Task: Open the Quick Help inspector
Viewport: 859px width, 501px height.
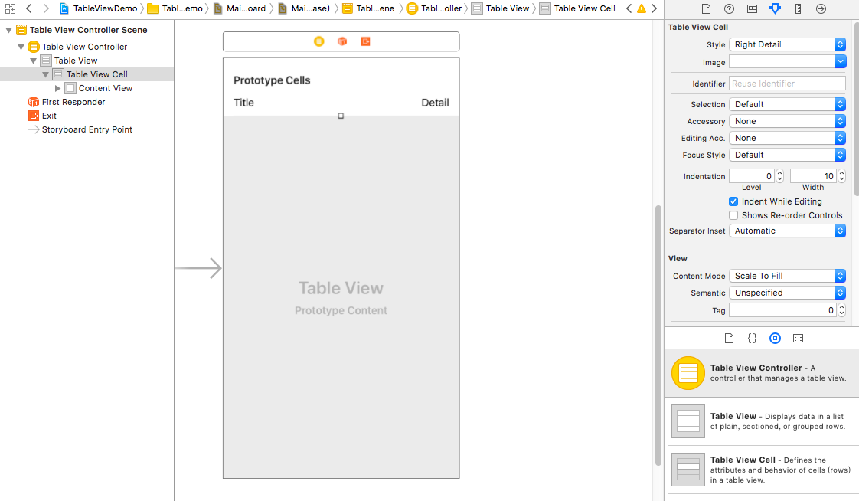Action: pos(729,9)
